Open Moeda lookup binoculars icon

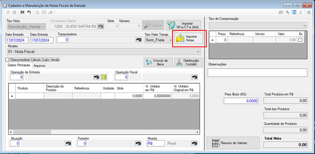[x=194, y=143]
